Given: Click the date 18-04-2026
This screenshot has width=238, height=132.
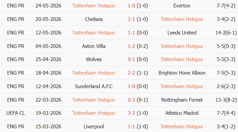Looking at the screenshot, I should (49, 73).
